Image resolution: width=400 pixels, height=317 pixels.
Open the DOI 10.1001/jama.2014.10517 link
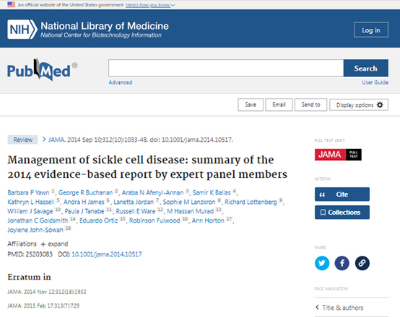pyautogui.click(x=107, y=254)
